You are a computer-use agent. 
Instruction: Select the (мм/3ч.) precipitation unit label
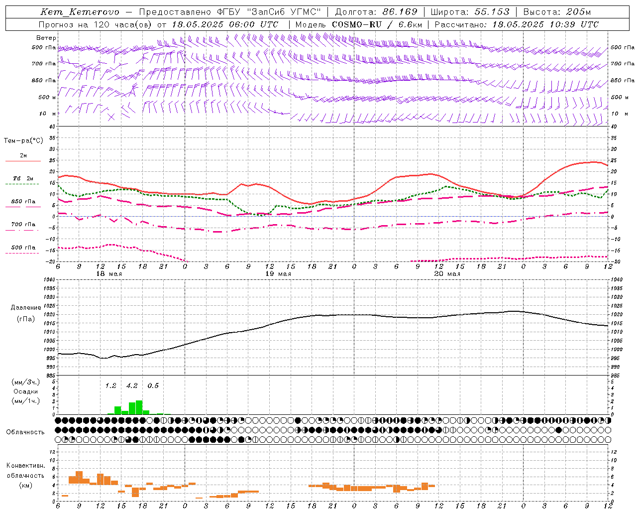pyautogui.click(x=26, y=382)
